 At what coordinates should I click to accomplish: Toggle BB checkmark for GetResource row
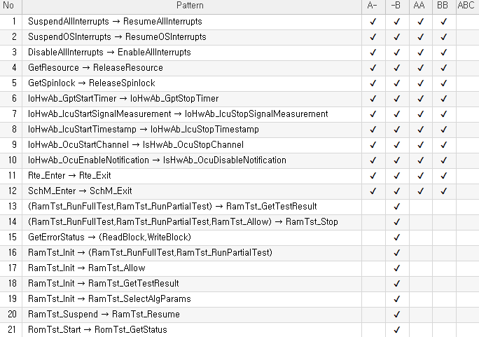click(x=443, y=68)
